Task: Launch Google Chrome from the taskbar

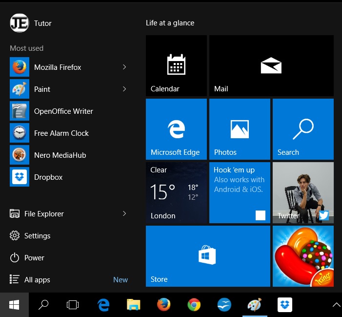Action: [194, 305]
